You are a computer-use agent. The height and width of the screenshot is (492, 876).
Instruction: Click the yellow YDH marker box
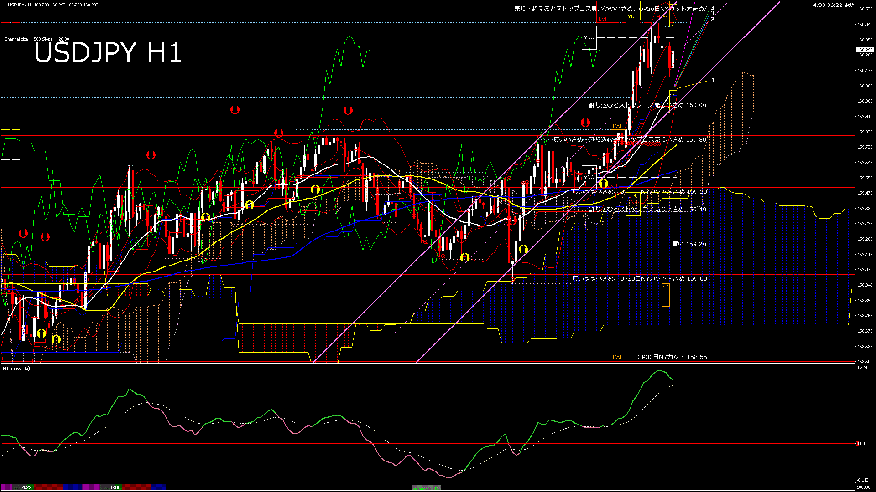coord(632,17)
